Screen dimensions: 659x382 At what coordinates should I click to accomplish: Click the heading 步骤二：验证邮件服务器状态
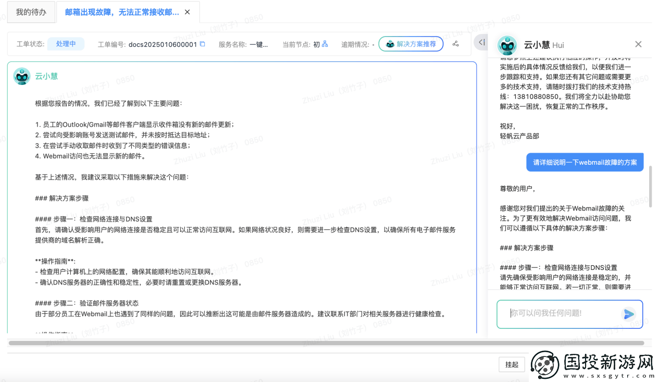point(86,303)
